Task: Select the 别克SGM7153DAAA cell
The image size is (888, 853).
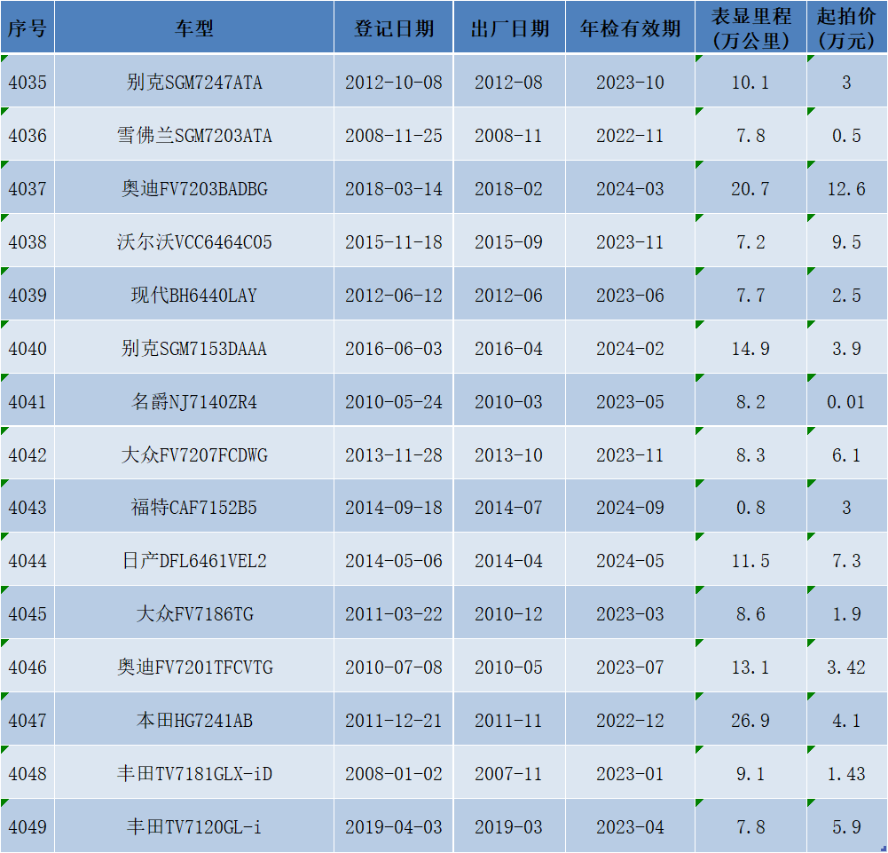Action: (x=194, y=347)
